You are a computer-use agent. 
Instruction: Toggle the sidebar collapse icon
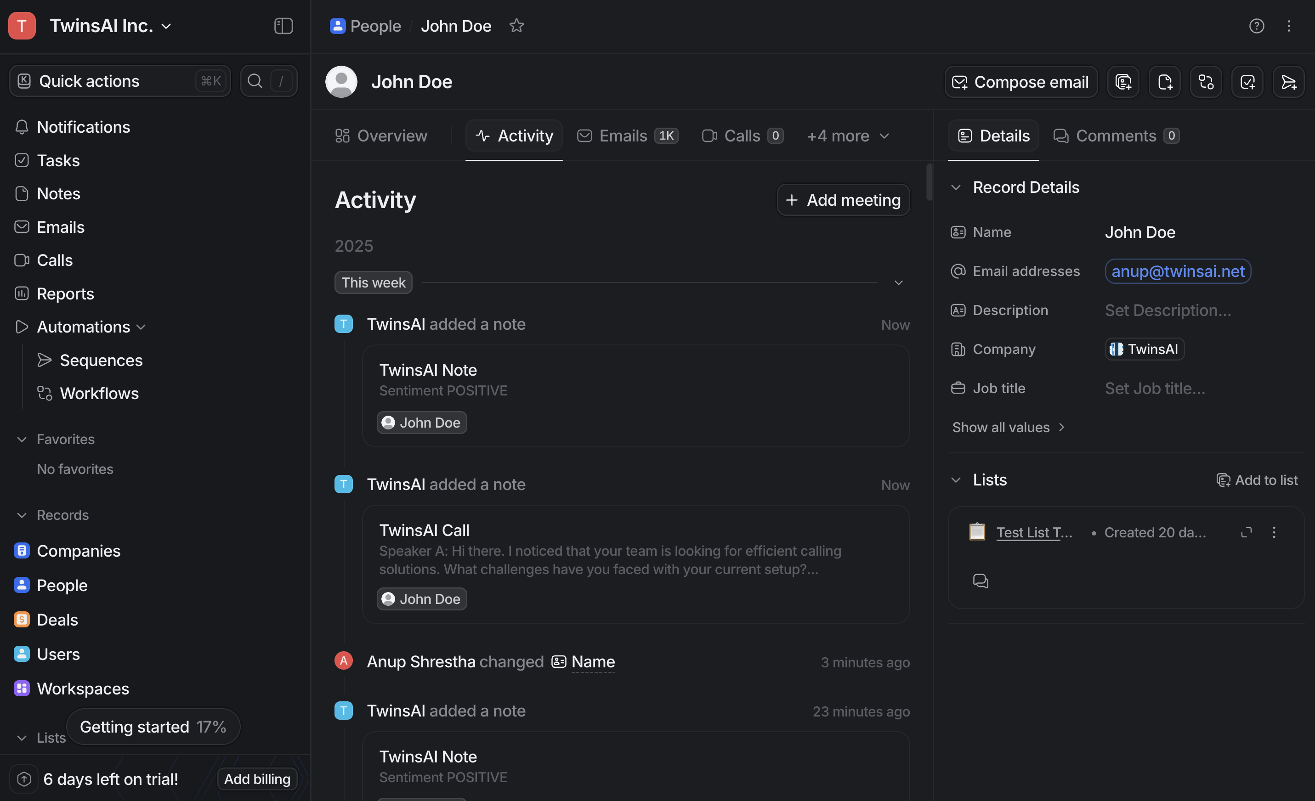pos(283,26)
